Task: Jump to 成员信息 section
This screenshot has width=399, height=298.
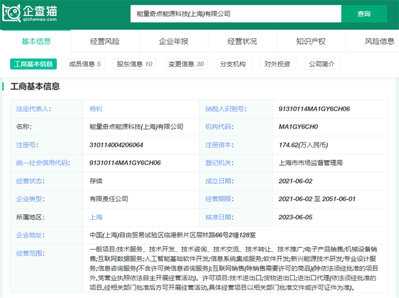Action: point(85,64)
